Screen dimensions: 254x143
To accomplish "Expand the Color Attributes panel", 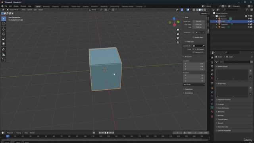I will 223,108.
